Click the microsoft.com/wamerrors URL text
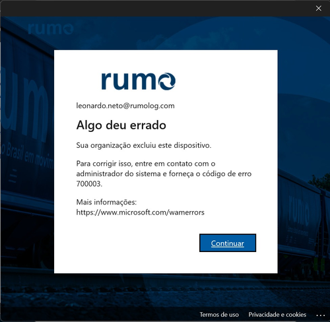 coord(140,212)
